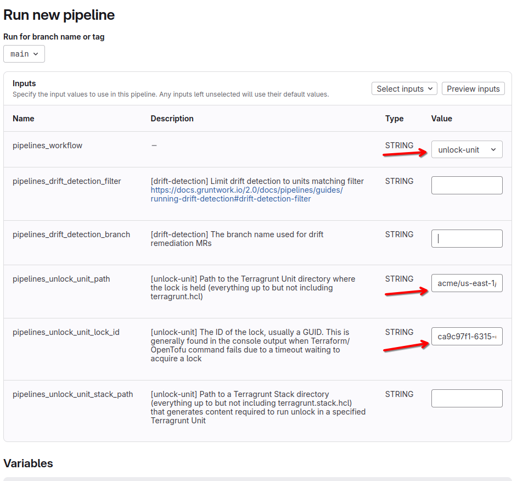Open the Gruntwork drift detection docs link

pyautogui.click(x=246, y=194)
